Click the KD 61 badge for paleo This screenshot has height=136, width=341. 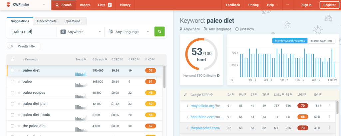click(151, 81)
